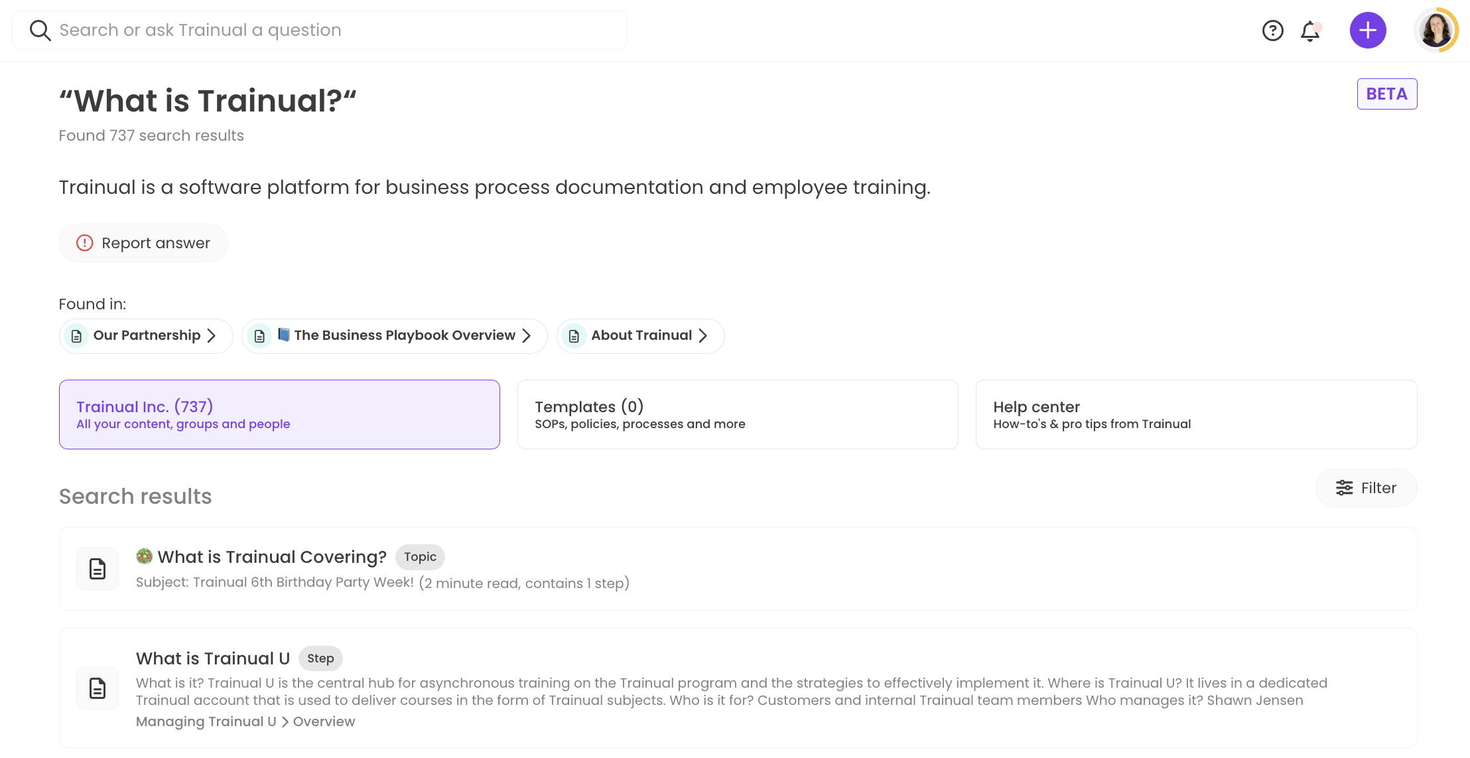Open the help question mark icon

pyautogui.click(x=1272, y=31)
